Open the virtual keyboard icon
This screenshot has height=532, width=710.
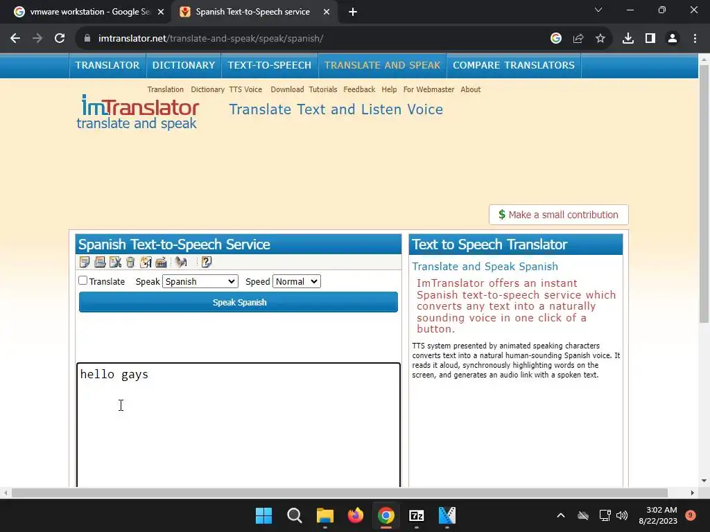(161, 262)
